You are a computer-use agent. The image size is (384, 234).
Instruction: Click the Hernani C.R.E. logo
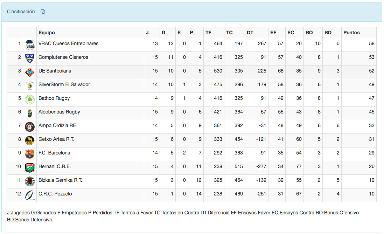[30, 168]
